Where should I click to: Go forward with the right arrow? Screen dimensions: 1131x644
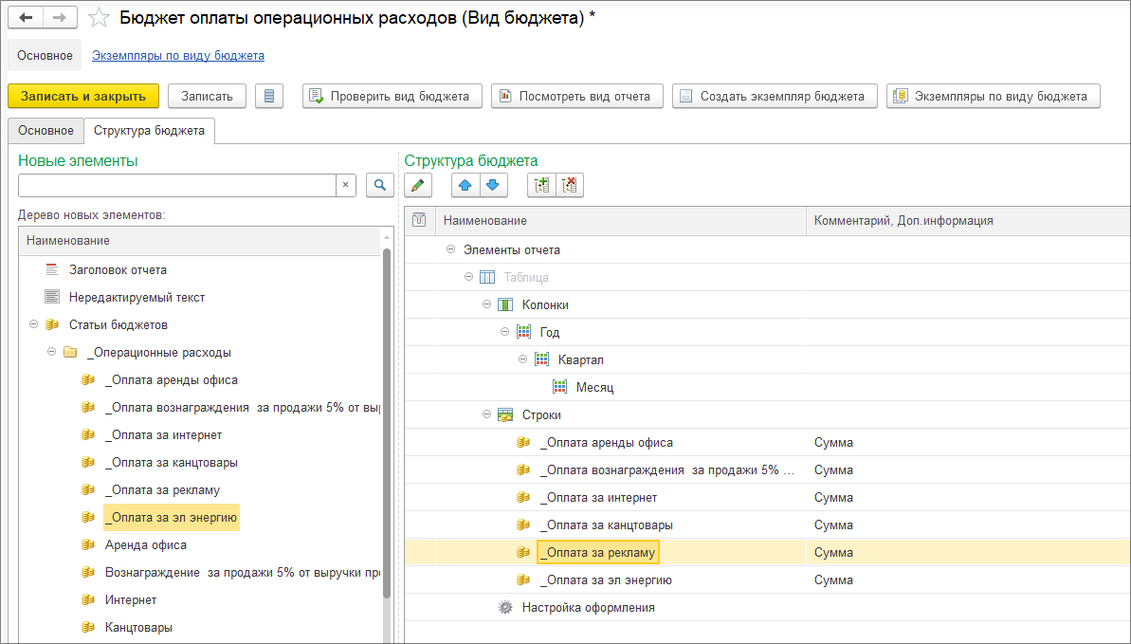click(x=61, y=17)
